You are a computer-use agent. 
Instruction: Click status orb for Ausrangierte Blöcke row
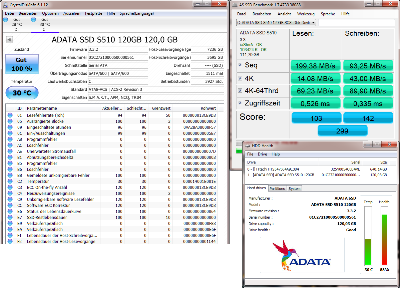tap(10, 121)
